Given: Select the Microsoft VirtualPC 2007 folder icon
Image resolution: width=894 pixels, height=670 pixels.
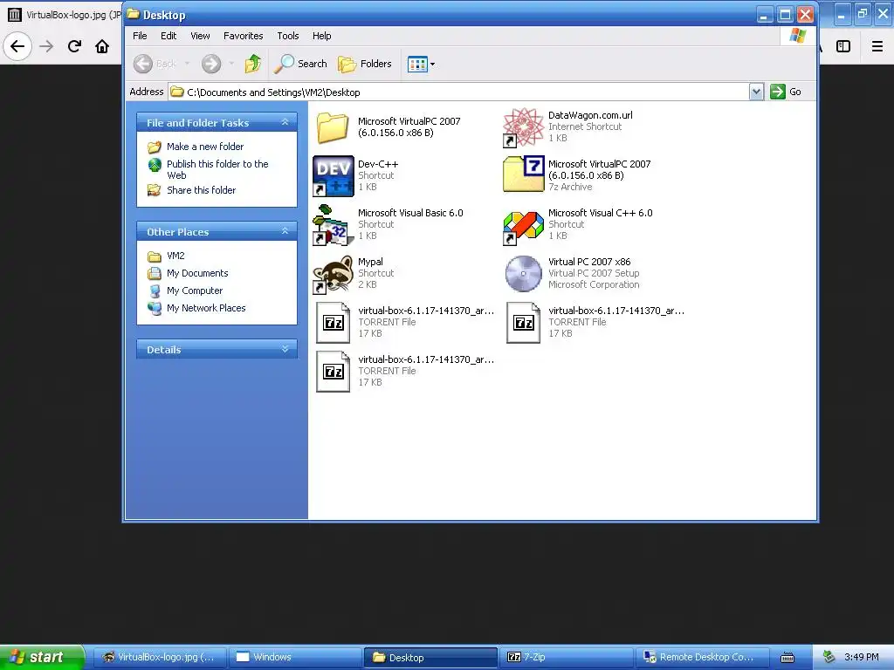Looking at the screenshot, I should 333,127.
